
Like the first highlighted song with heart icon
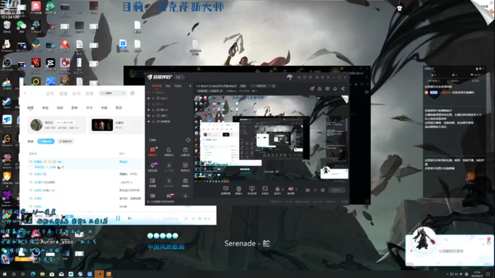tap(30, 162)
